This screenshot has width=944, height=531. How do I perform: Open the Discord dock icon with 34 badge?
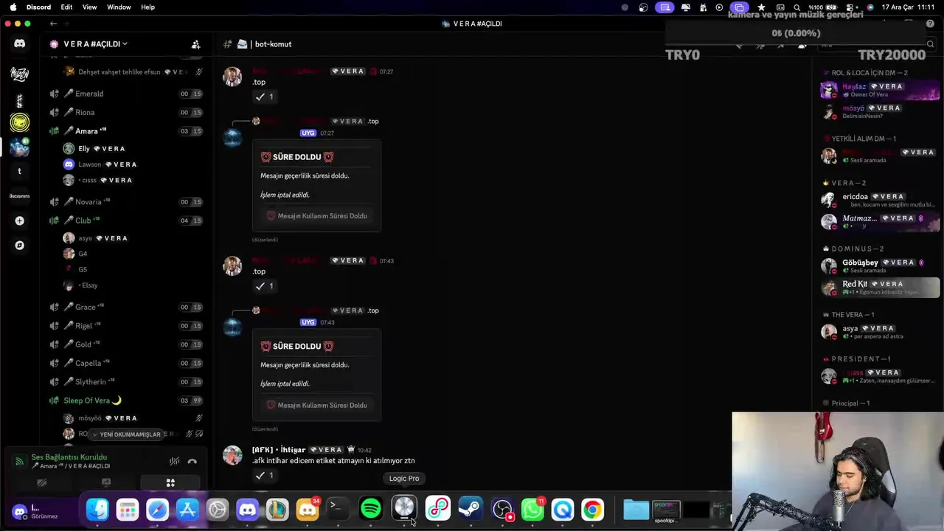(307, 509)
